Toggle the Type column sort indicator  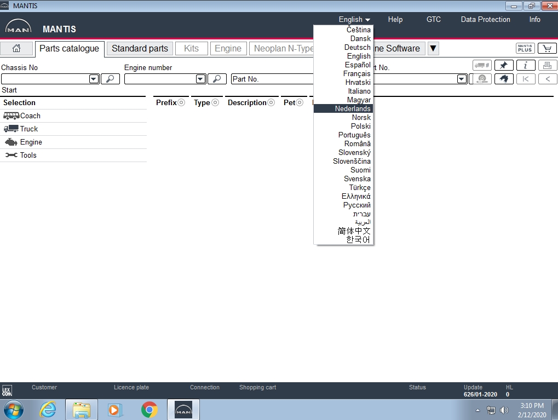(x=215, y=102)
